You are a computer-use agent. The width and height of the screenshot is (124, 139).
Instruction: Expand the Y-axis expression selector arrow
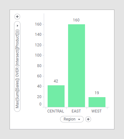18,26
